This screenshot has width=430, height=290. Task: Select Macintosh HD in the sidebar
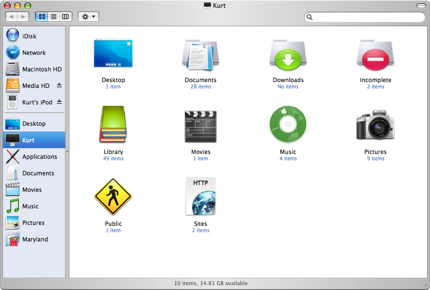pos(34,69)
